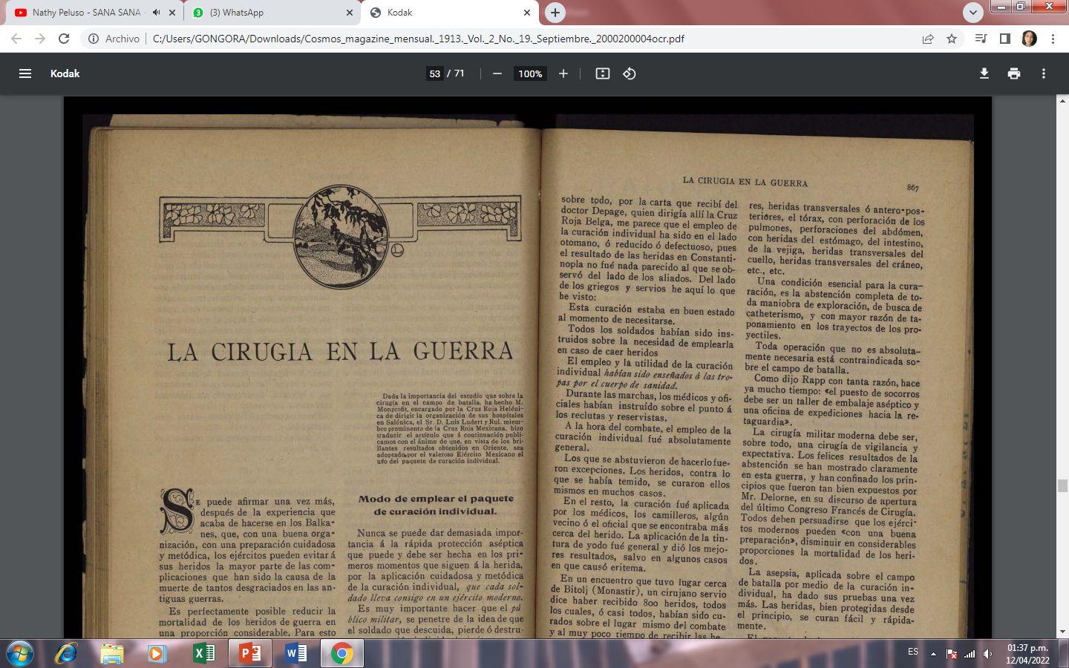Image resolution: width=1069 pixels, height=668 pixels.
Task: Click the zoom out minus button
Action: (x=497, y=73)
